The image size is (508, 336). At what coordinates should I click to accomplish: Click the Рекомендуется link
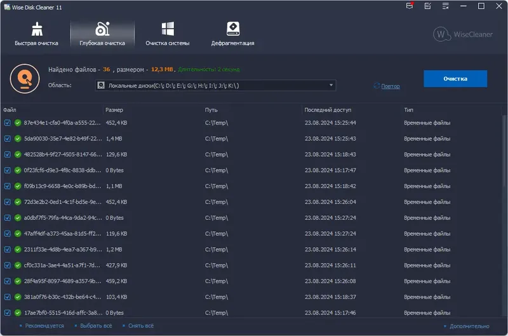click(44, 326)
